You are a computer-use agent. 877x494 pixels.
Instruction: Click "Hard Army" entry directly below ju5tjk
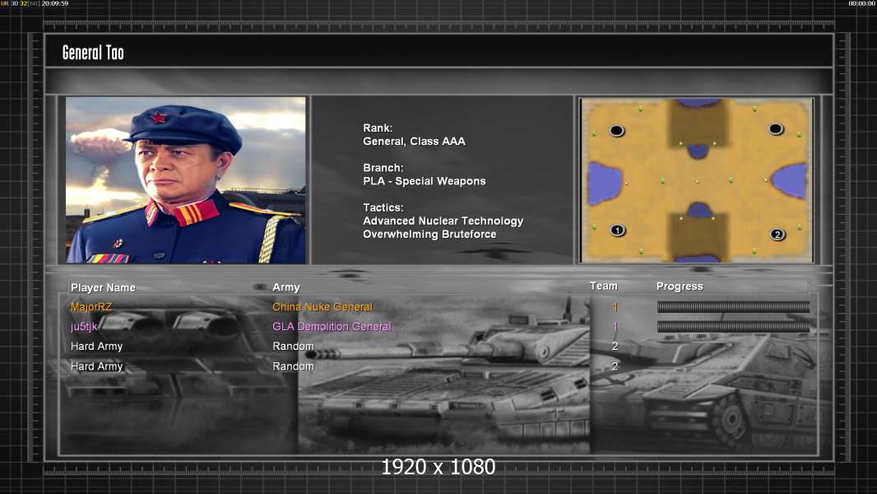96,347
